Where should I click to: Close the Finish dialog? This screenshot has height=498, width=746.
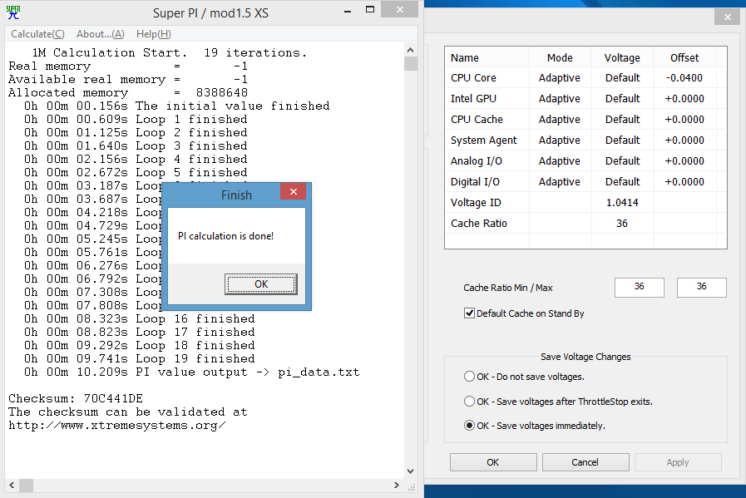[x=293, y=192]
